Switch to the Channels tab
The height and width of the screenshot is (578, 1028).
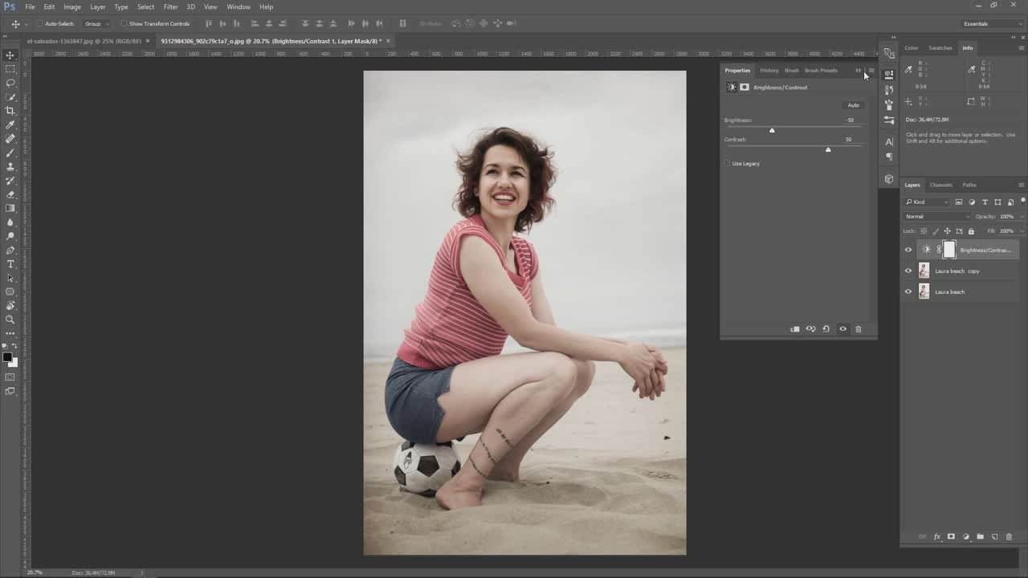(x=940, y=185)
